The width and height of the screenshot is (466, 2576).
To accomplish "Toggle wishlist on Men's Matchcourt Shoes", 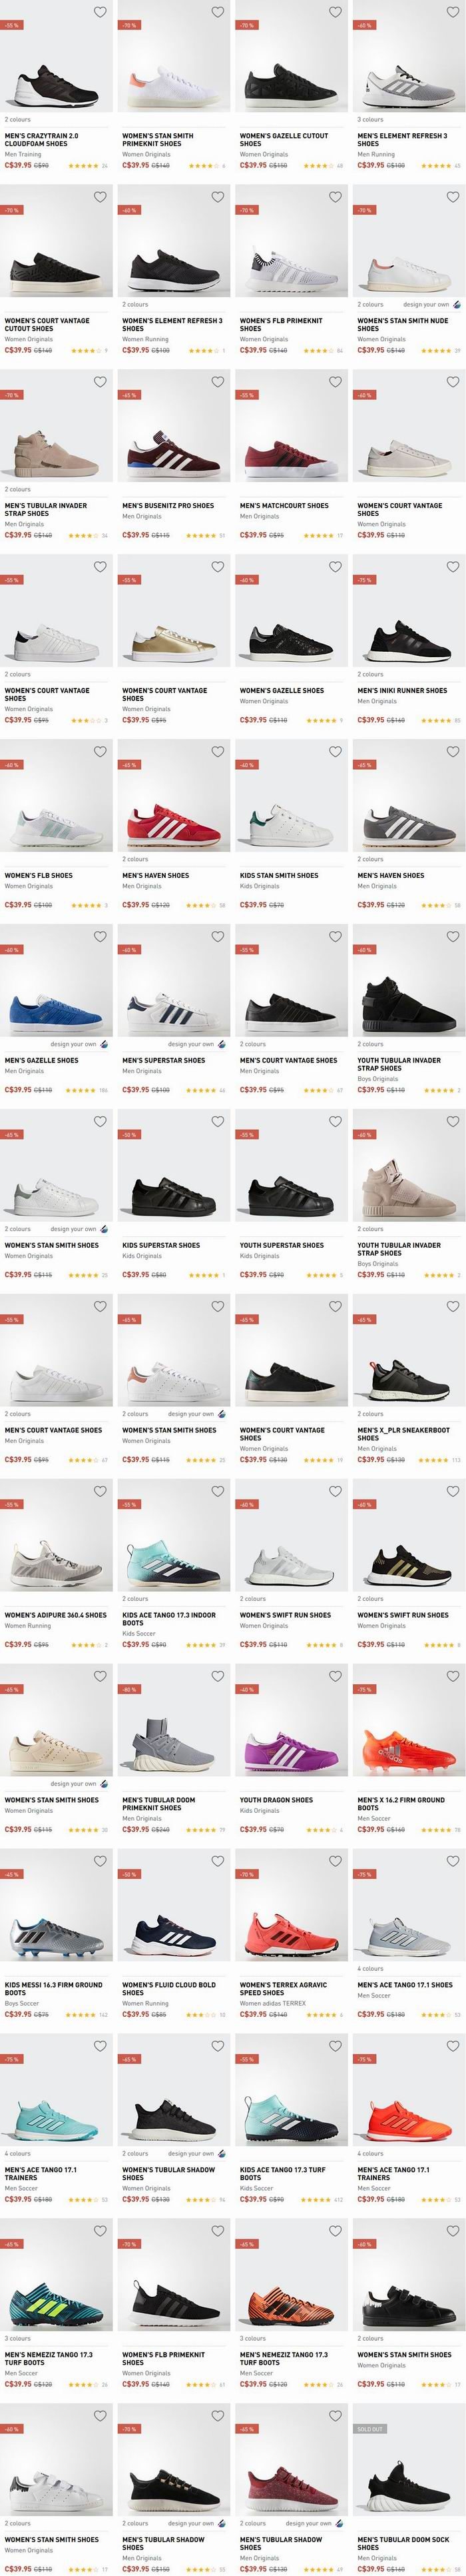I will click(x=336, y=382).
